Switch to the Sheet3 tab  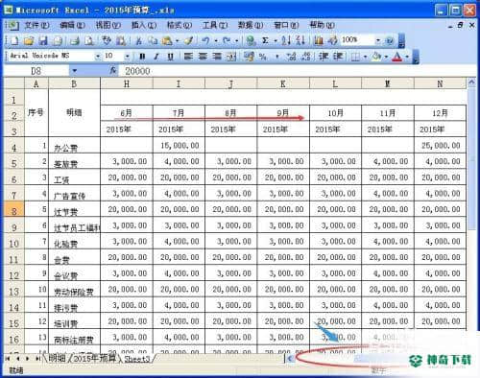[136, 359]
